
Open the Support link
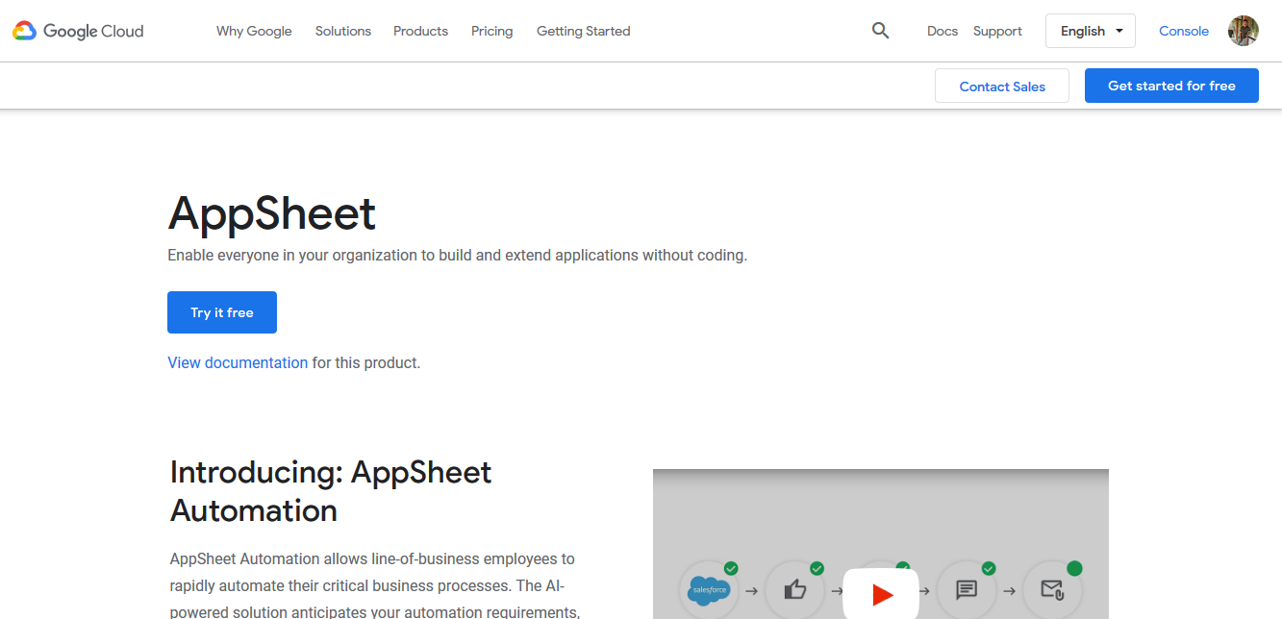(997, 31)
